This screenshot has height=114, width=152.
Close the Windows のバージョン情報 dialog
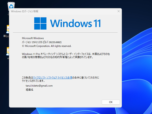tap(119, 11)
